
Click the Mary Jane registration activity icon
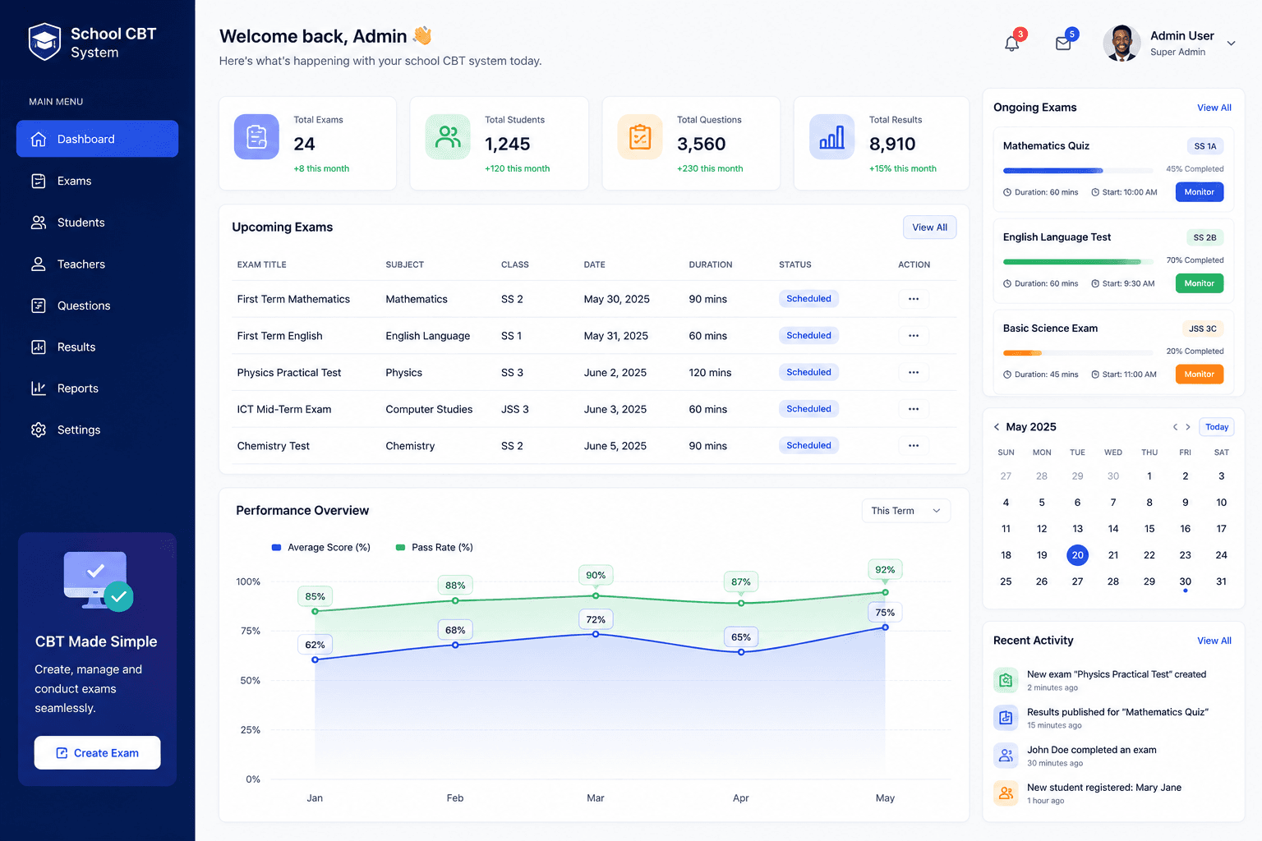[x=1006, y=793]
